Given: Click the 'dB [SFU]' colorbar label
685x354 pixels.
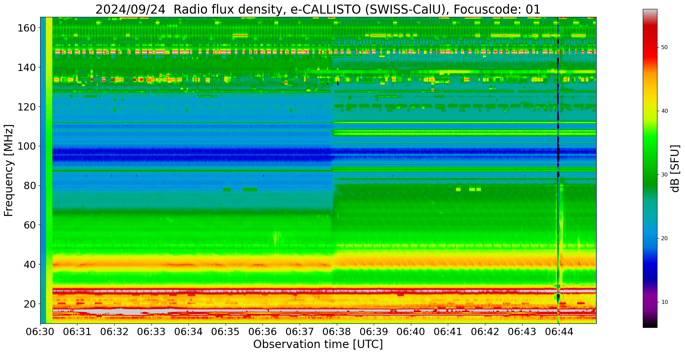Looking at the screenshot, I should (x=675, y=168).
